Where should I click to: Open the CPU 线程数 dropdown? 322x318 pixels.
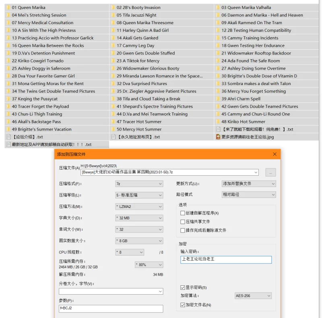point(130,252)
